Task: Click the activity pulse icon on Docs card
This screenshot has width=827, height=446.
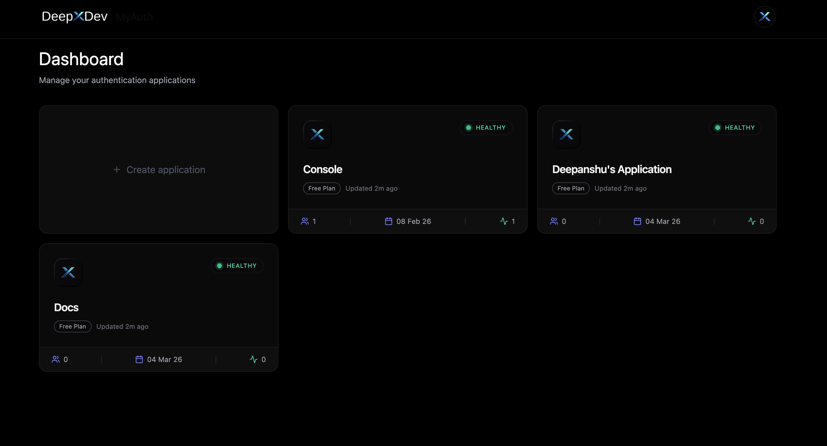Action: [x=254, y=359]
